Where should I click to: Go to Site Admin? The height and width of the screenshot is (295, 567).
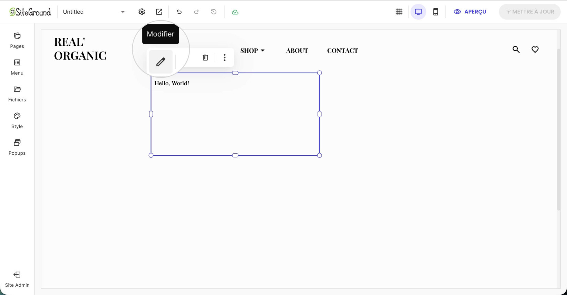pyautogui.click(x=17, y=279)
